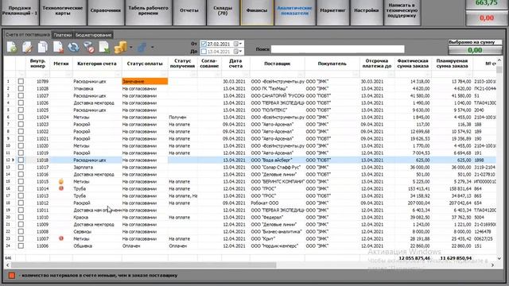This screenshot has height=286, width=509.
Task: Open Продажи Рекламации section
Action: click(20, 12)
